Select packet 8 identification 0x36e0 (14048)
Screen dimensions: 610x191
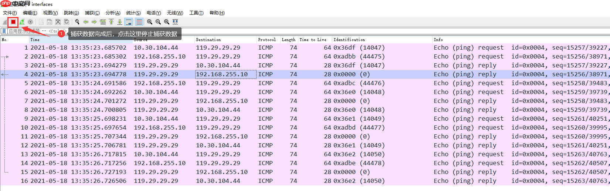[359, 110]
